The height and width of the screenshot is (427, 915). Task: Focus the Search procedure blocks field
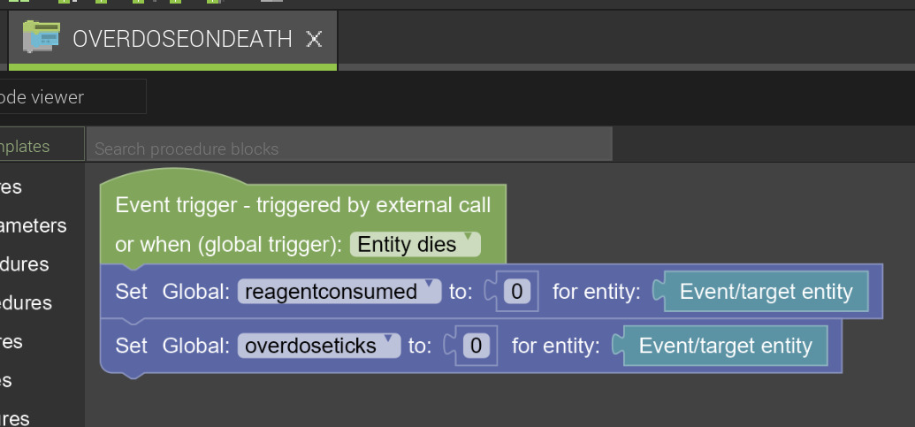[x=349, y=149]
